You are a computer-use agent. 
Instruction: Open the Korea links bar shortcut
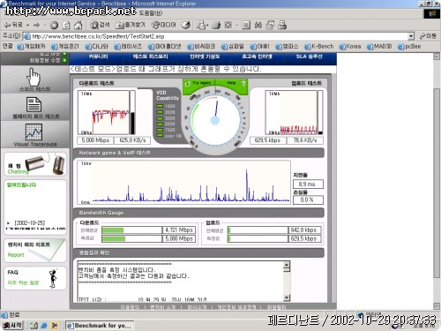click(x=350, y=47)
